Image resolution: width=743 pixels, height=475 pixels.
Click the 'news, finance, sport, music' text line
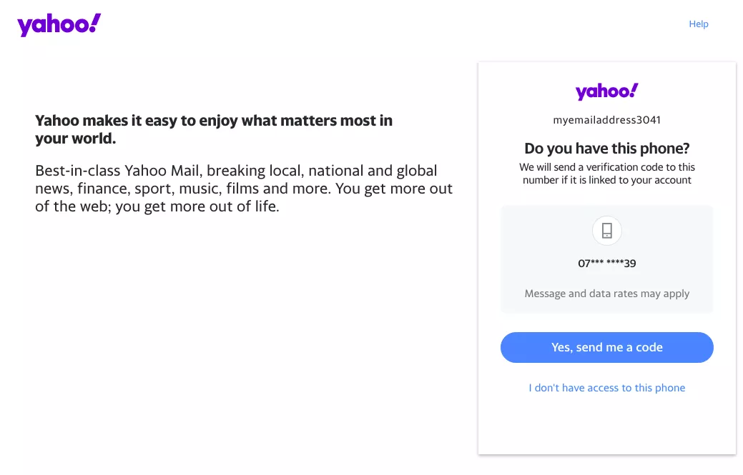pyautogui.click(x=243, y=189)
